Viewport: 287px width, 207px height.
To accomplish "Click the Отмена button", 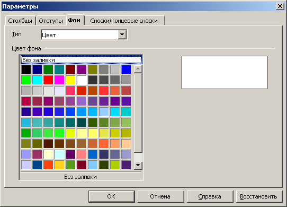I will pos(160,196).
